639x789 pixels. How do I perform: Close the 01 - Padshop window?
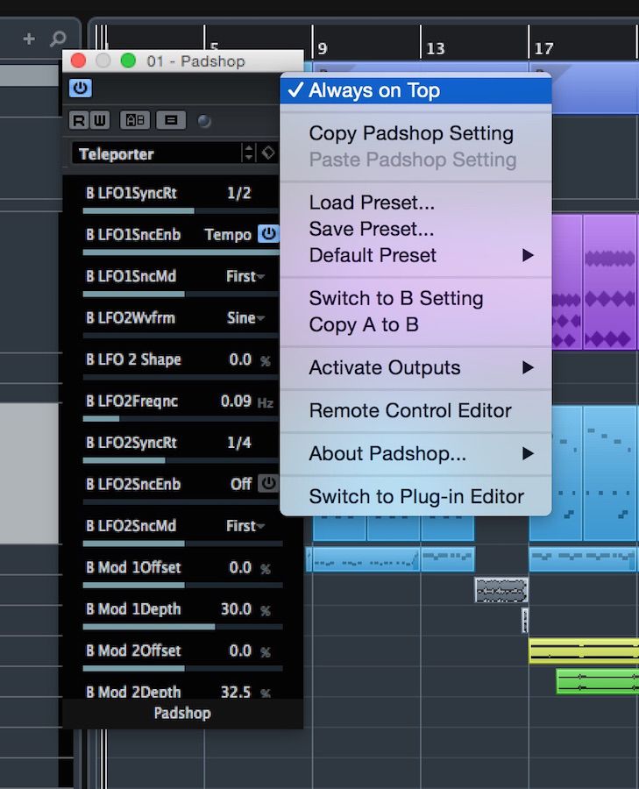pyautogui.click(x=79, y=60)
